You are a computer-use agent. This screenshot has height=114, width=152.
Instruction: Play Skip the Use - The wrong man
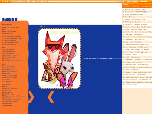(137, 9)
